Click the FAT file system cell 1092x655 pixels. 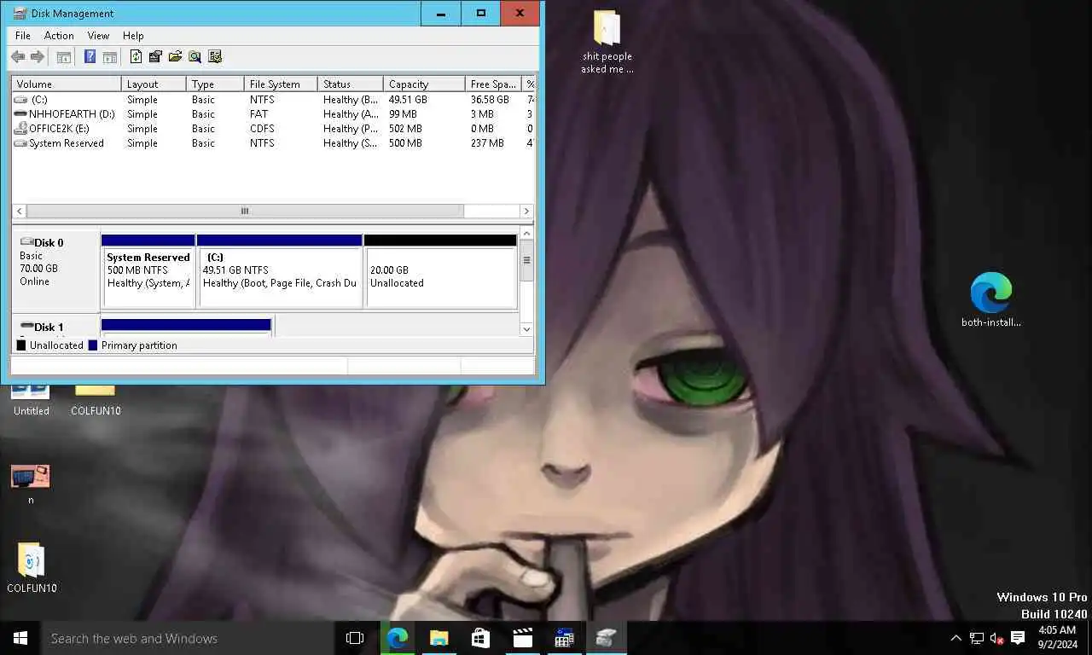[x=258, y=114]
